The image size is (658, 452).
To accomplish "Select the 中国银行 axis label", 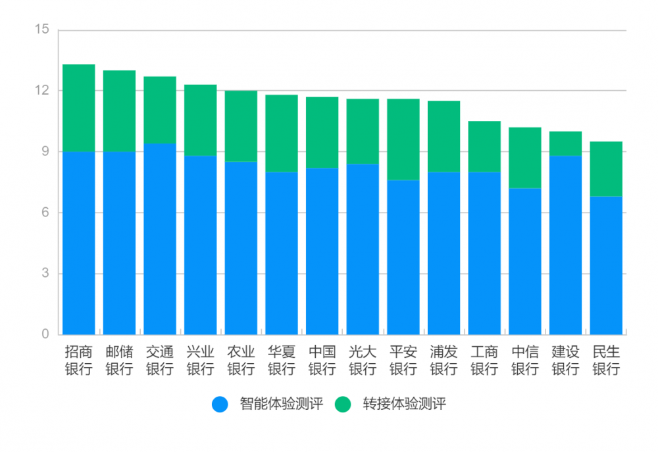I will (x=322, y=360).
